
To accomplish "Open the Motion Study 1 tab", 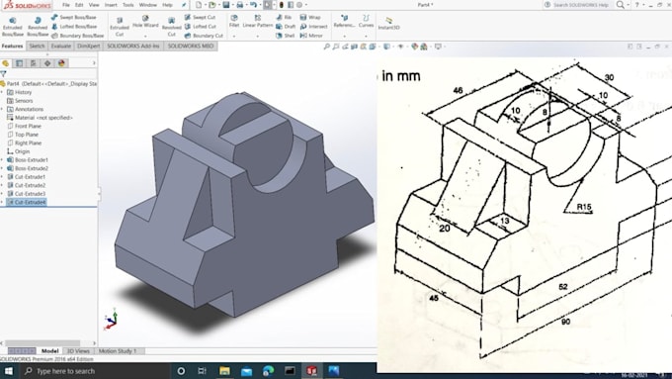I will pos(118,351).
